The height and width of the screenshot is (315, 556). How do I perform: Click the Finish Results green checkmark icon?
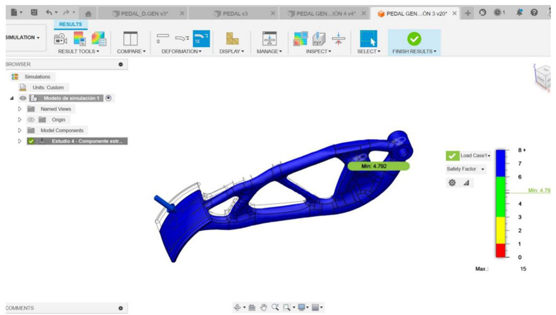tap(414, 39)
